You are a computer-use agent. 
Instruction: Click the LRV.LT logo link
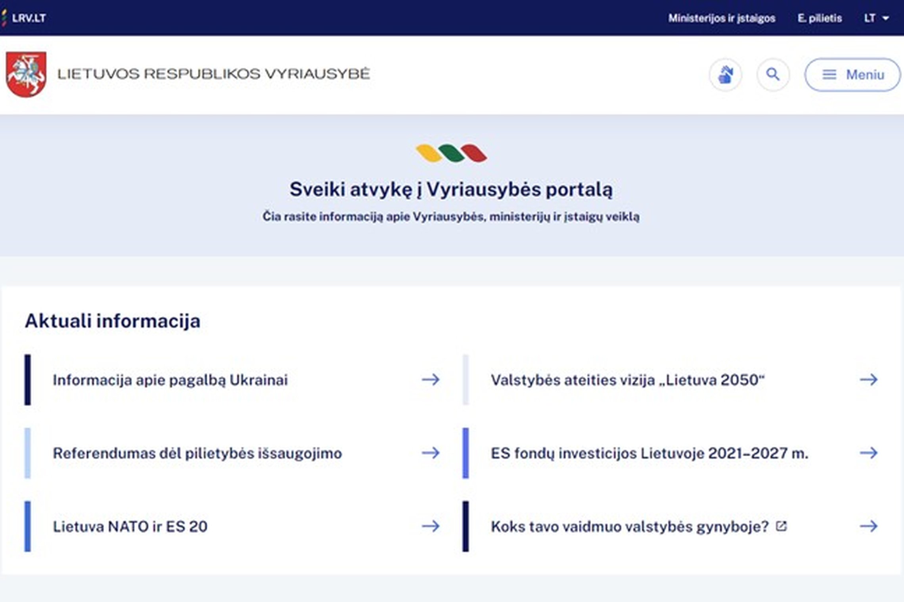pyautogui.click(x=23, y=18)
